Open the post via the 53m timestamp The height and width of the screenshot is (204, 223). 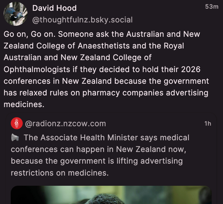212,7
